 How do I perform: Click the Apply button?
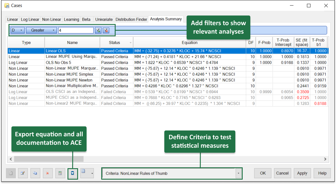click(302, 173)
